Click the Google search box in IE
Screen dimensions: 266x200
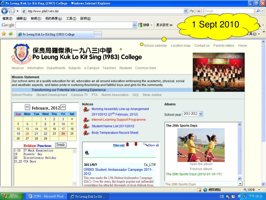229,11
